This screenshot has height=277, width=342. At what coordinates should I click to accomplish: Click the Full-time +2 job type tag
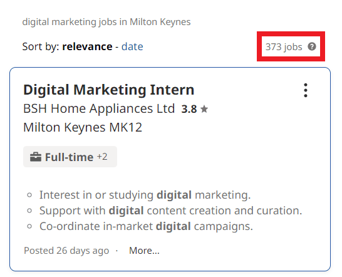[70, 157]
